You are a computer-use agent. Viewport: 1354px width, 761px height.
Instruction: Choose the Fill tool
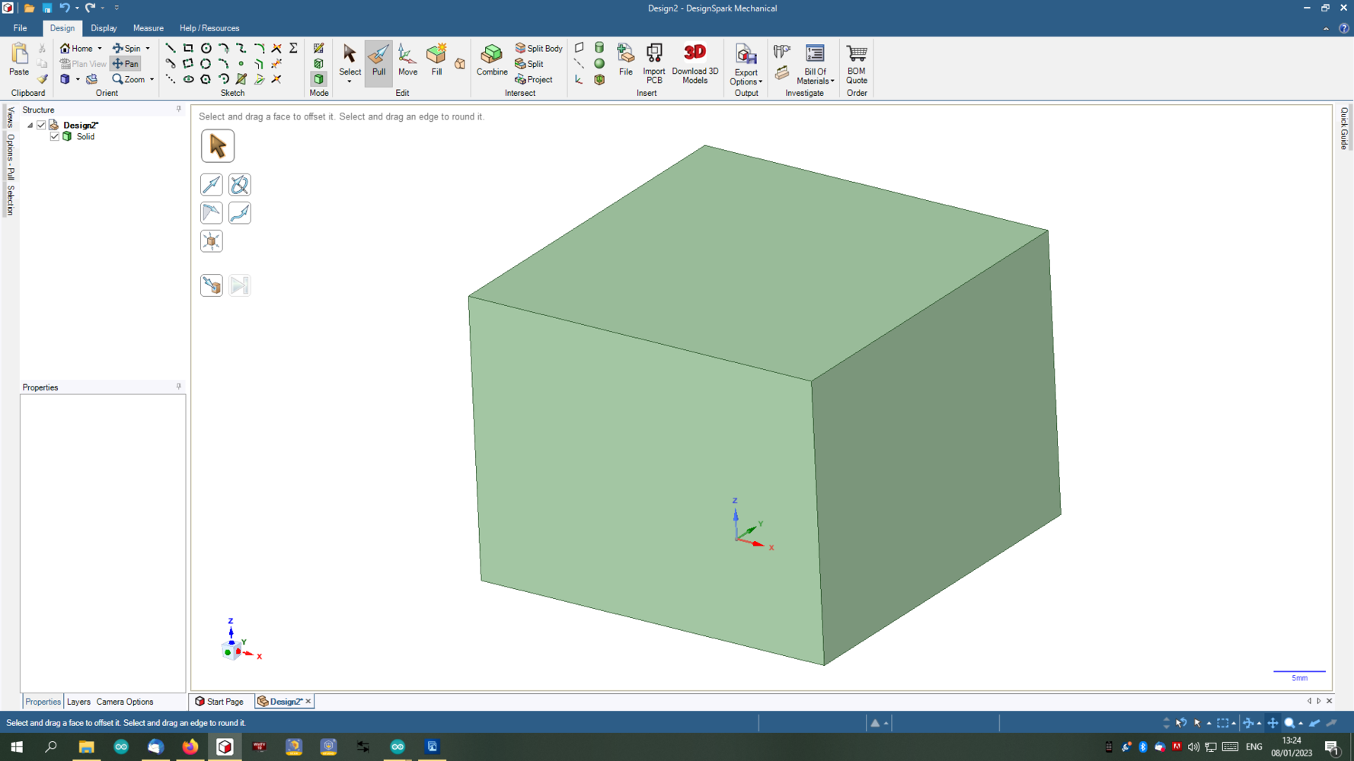tap(436, 61)
